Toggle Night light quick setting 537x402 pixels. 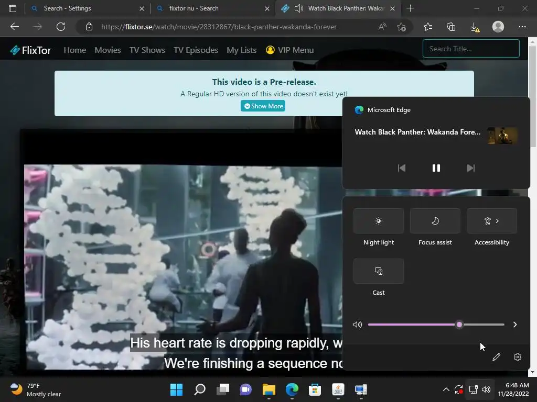pyautogui.click(x=379, y=221)
